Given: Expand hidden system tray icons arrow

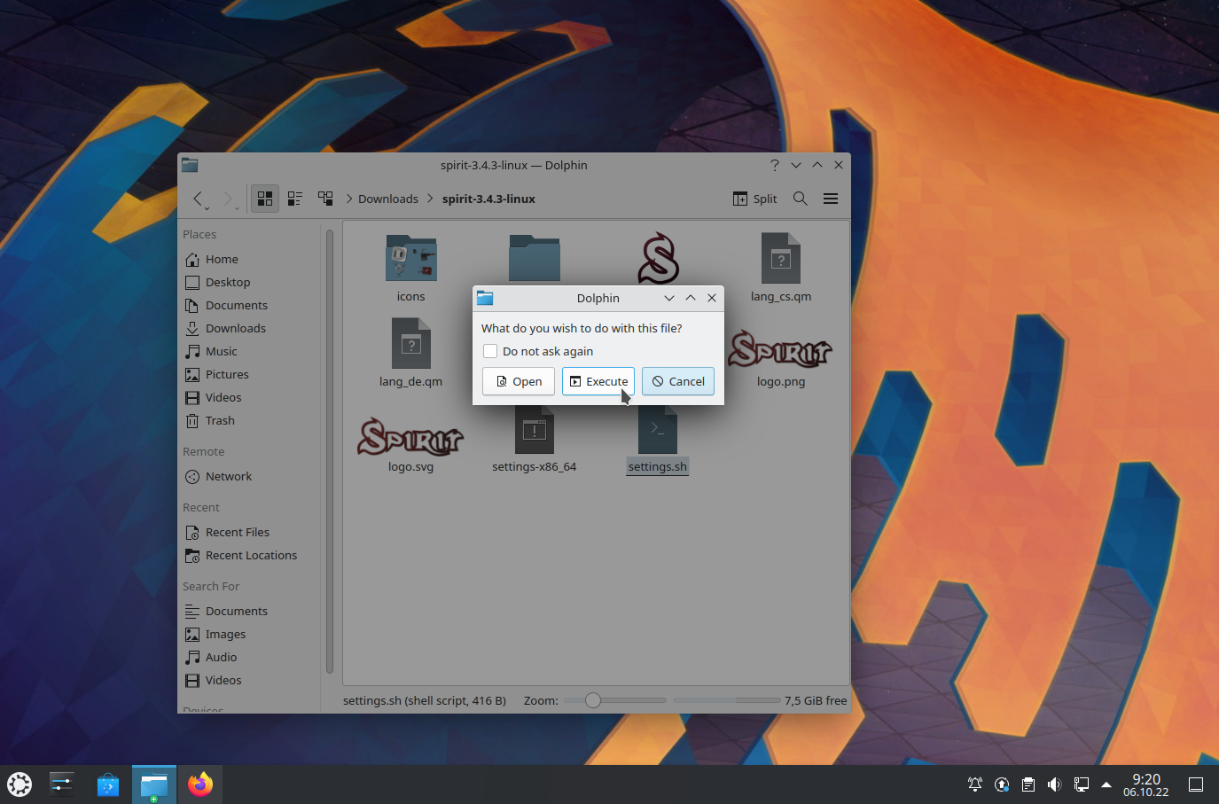Looking at the screenshot, I should [1106, 784].
